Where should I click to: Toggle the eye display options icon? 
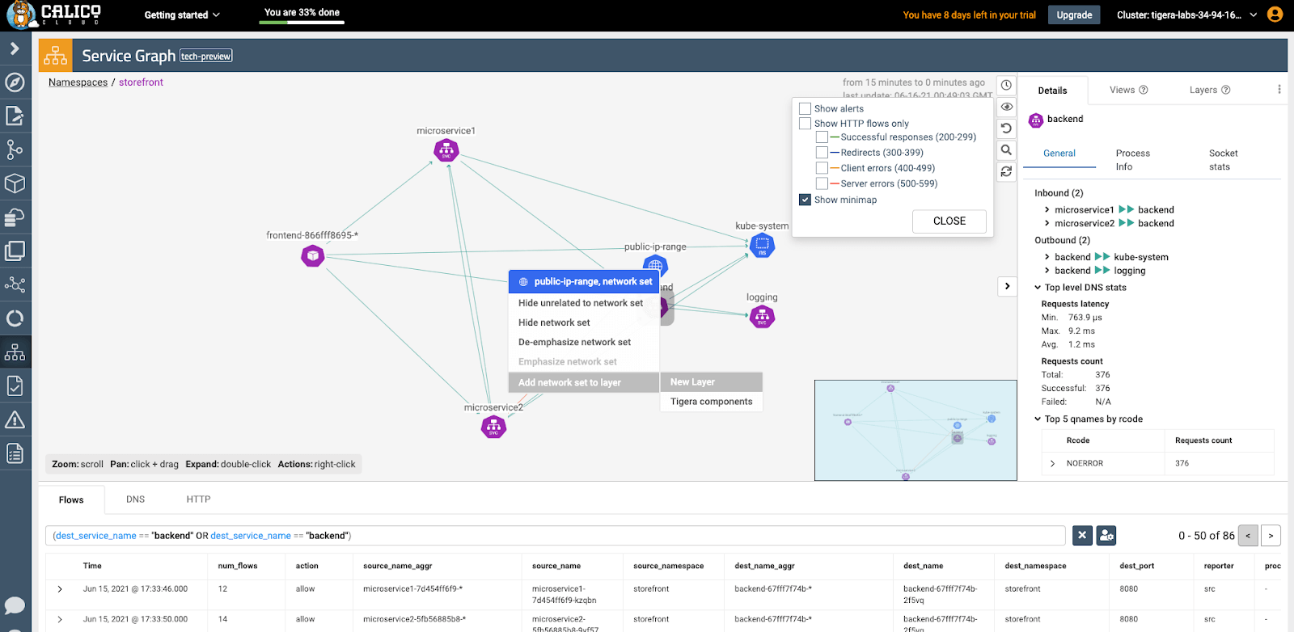(1006, 107)
